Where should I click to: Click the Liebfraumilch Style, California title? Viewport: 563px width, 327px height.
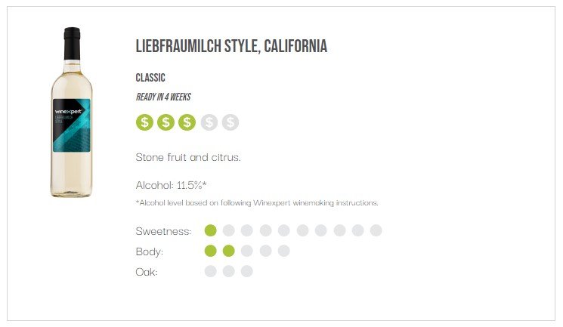point(231,46)
